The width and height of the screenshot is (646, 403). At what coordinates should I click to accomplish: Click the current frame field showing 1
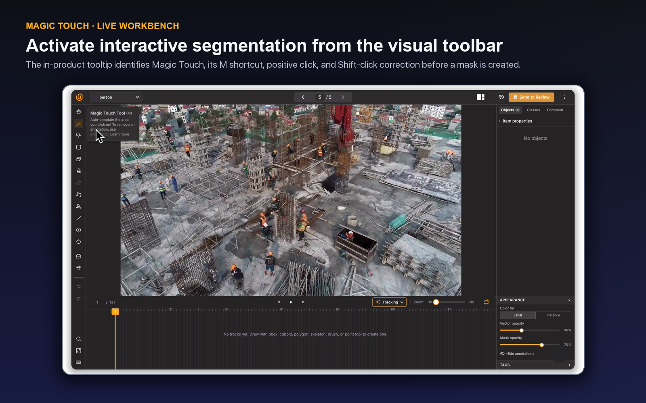click(97, 302)
